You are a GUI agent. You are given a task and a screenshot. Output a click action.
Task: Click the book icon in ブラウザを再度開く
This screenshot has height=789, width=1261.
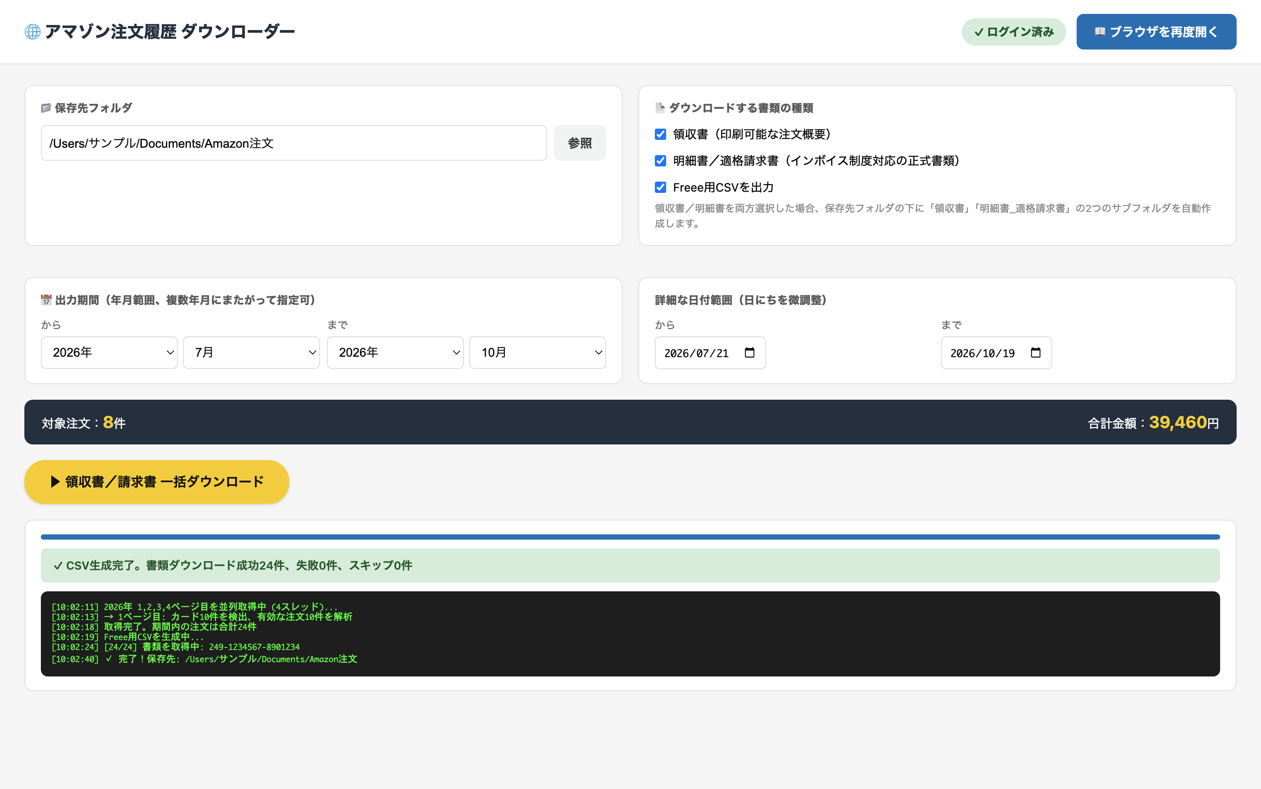pos(1100,32)
